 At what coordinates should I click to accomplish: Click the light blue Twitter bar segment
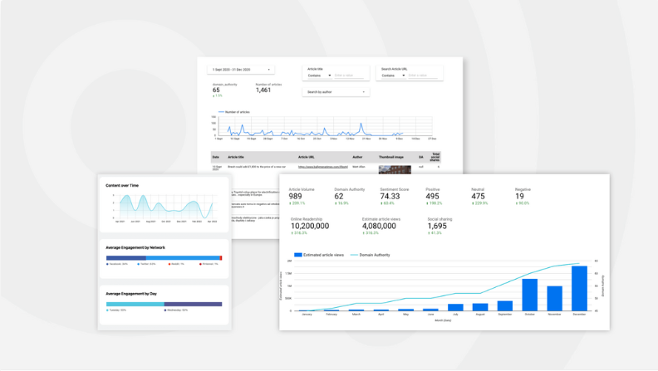coord(183,258)
